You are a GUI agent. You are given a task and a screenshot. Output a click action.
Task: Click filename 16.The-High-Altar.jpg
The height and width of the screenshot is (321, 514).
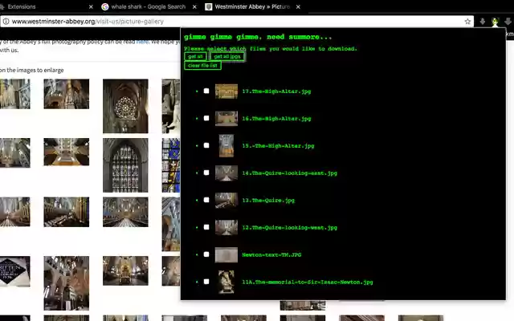(276, 119)
